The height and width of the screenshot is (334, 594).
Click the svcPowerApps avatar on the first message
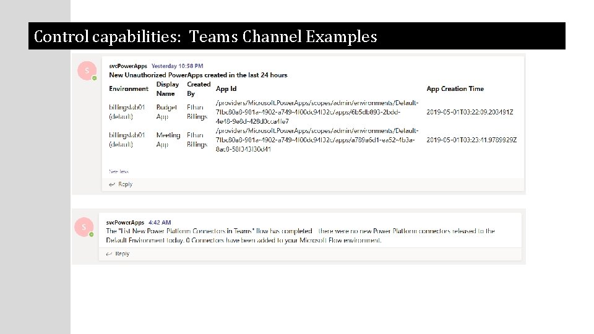coord(87,71)
